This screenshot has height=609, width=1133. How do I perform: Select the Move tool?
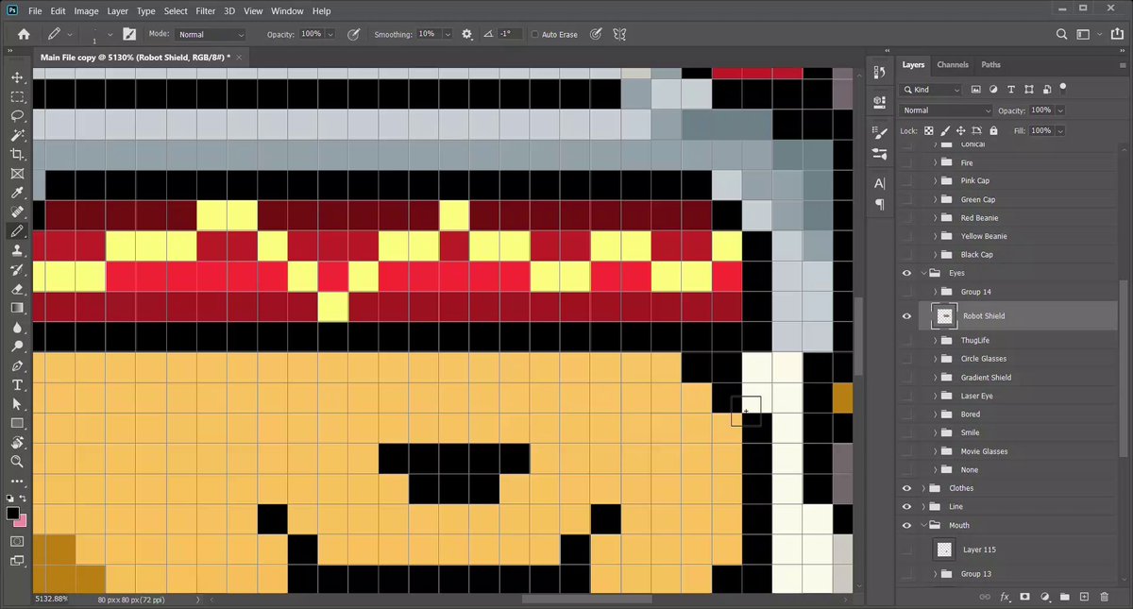pos(17,77)
